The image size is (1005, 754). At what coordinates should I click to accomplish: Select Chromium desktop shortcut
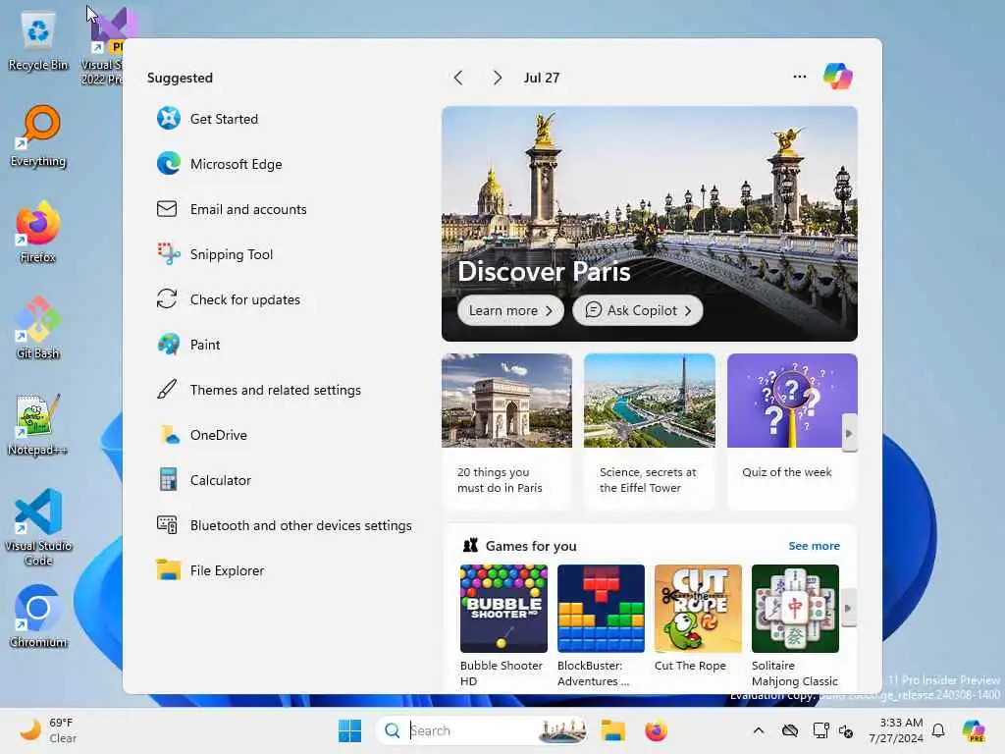click(x=38, y=617)
